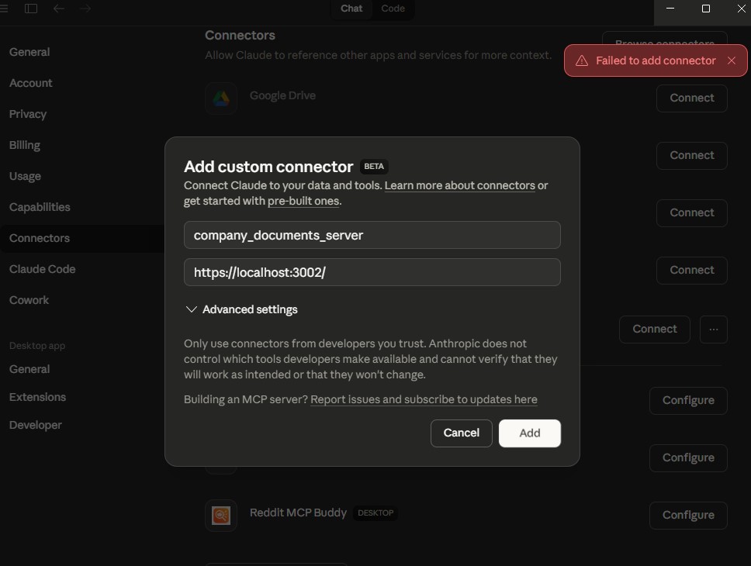
Task: Close the application window
Action: tap(741, 9)
